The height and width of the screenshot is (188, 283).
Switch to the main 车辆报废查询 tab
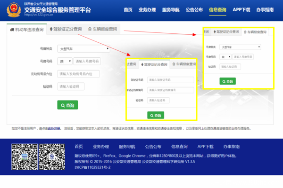[x=102, y=29]
